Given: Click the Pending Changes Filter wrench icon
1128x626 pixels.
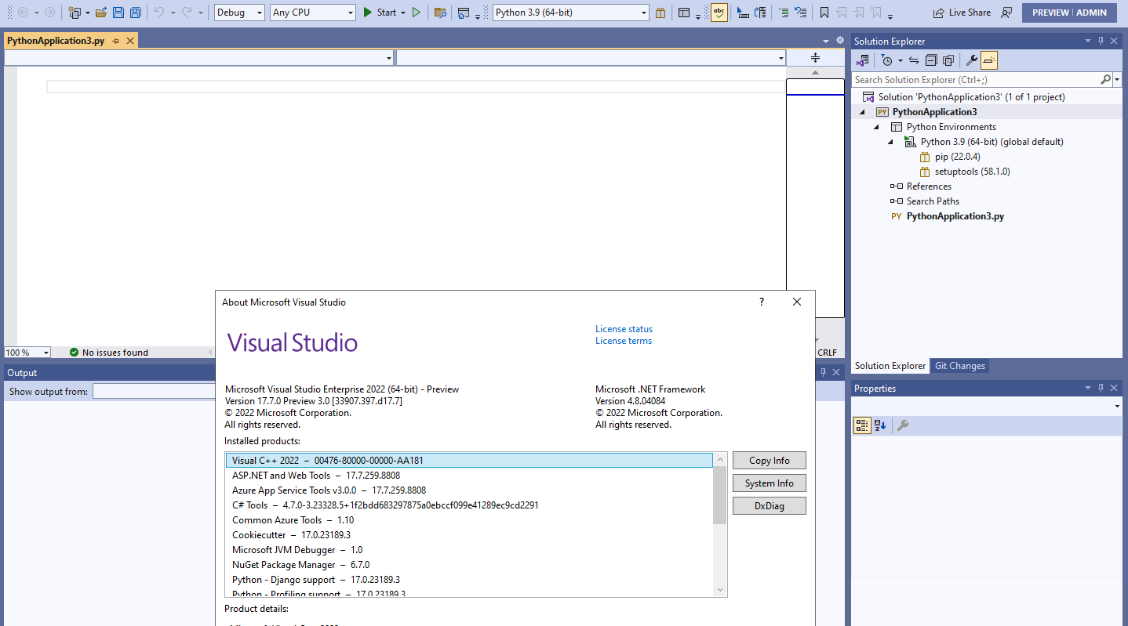Looking at the screenshot, I should coord(971,60).
